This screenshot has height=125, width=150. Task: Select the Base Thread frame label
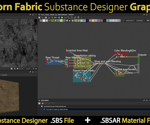coord(52,57)
